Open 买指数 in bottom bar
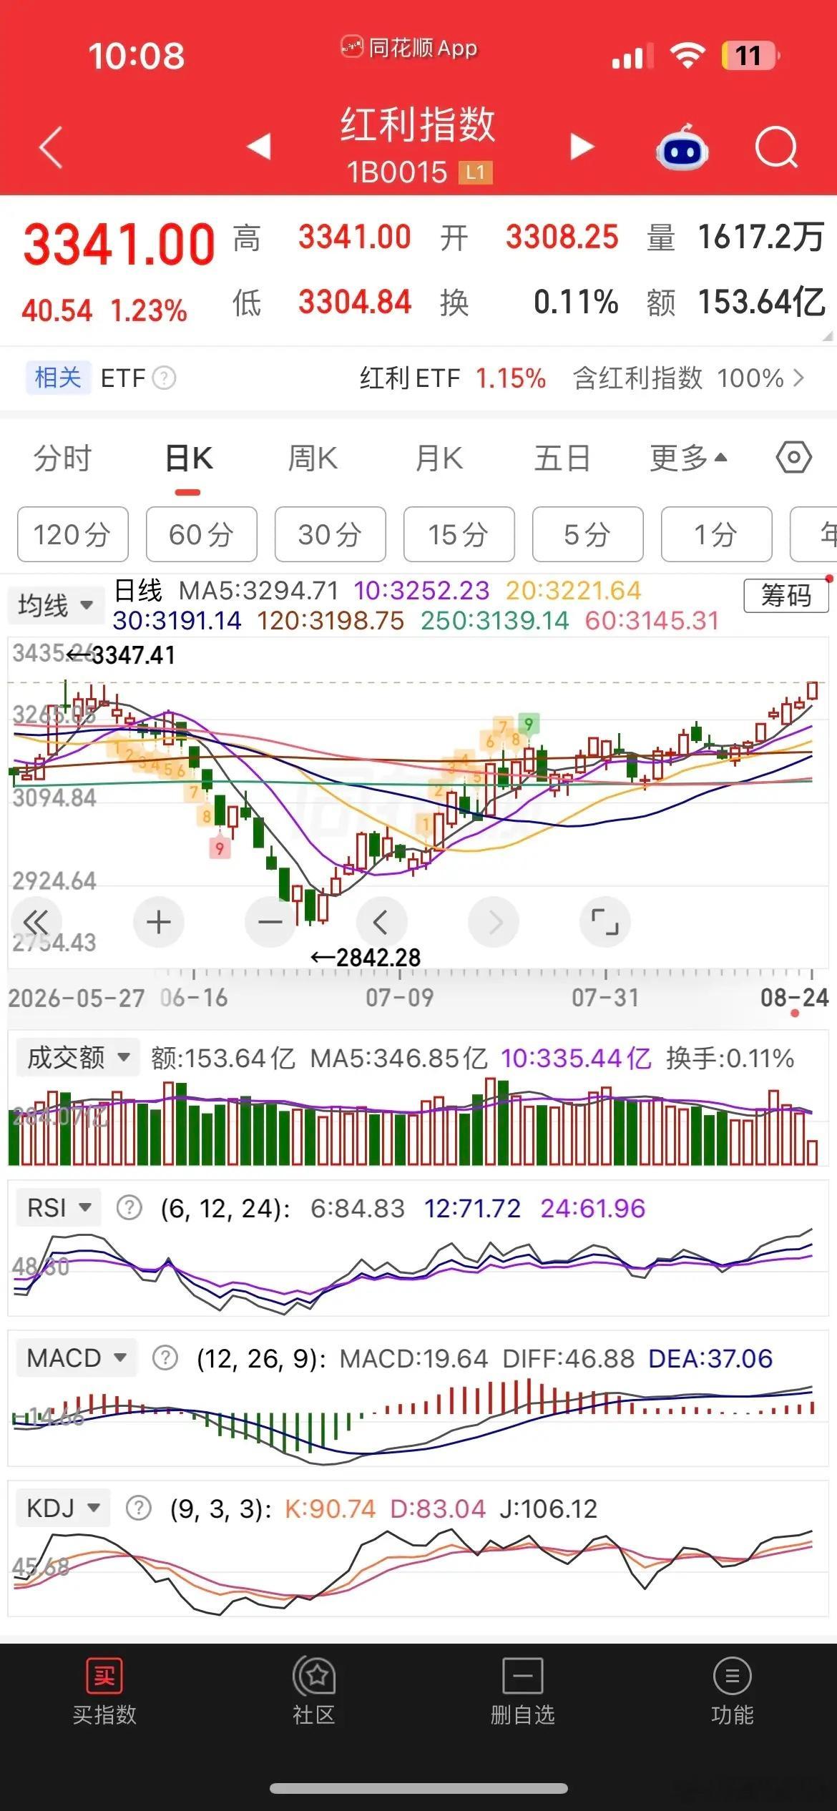 tap(104, 1692)
